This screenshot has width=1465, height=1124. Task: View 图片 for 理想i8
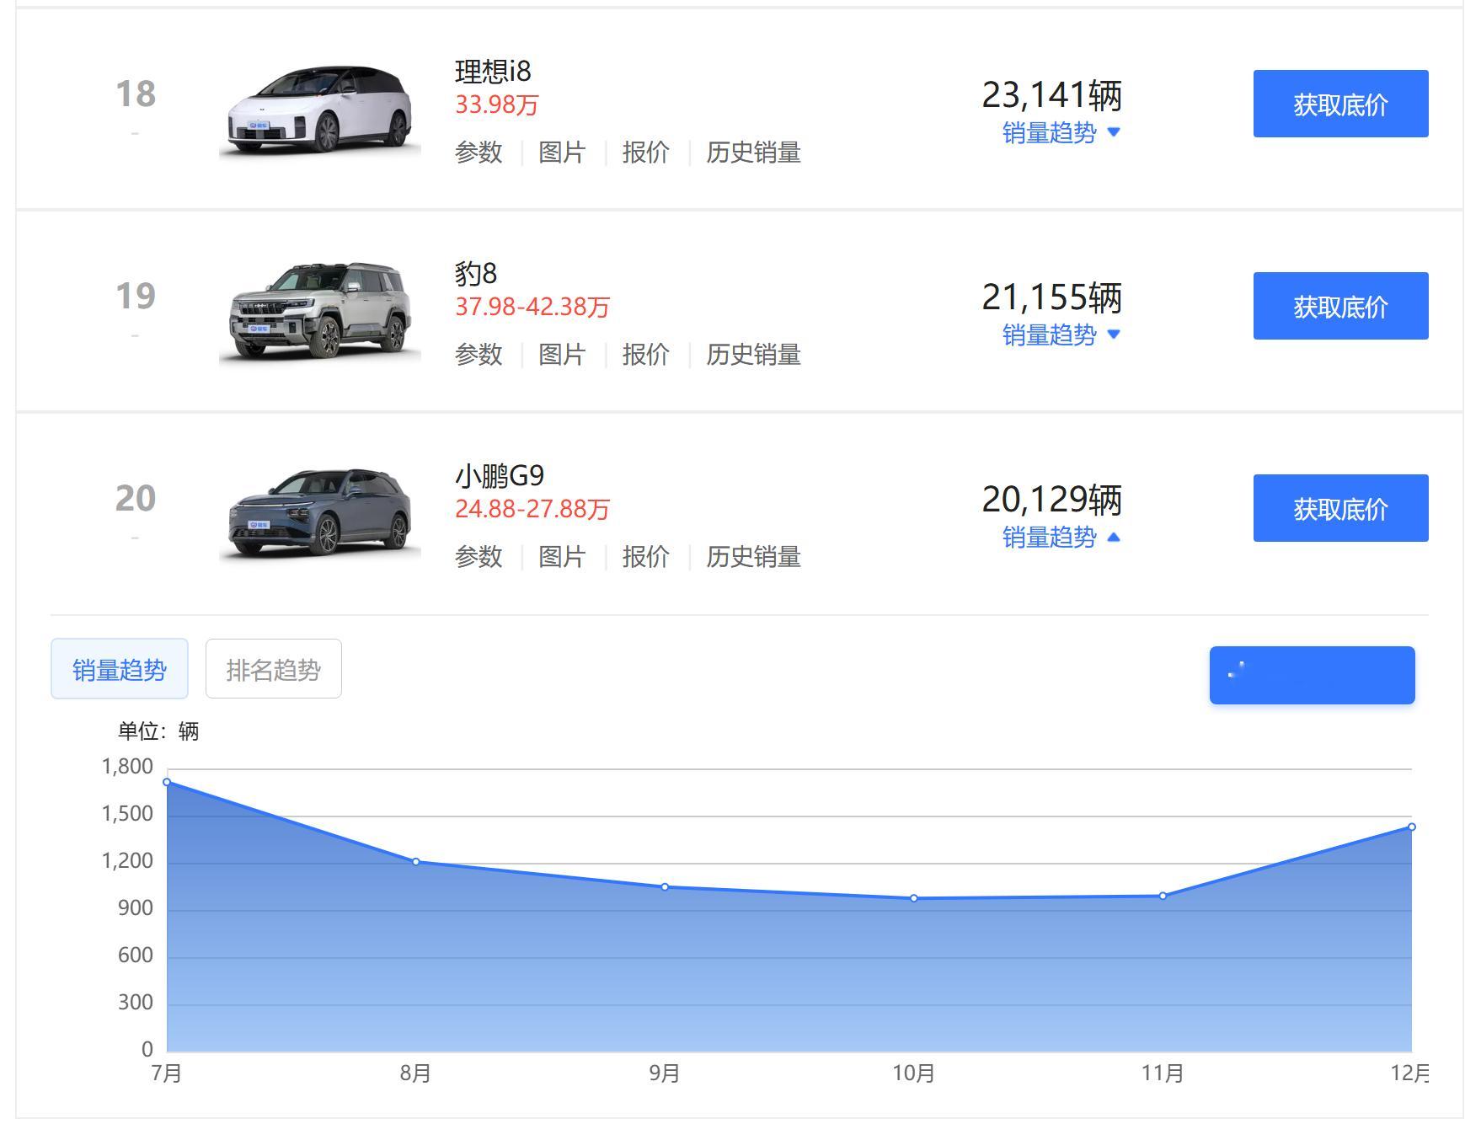coord(562,153)
